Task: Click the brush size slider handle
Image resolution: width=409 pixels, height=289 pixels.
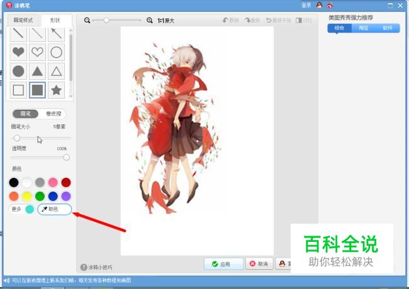Action: point(17,138)
